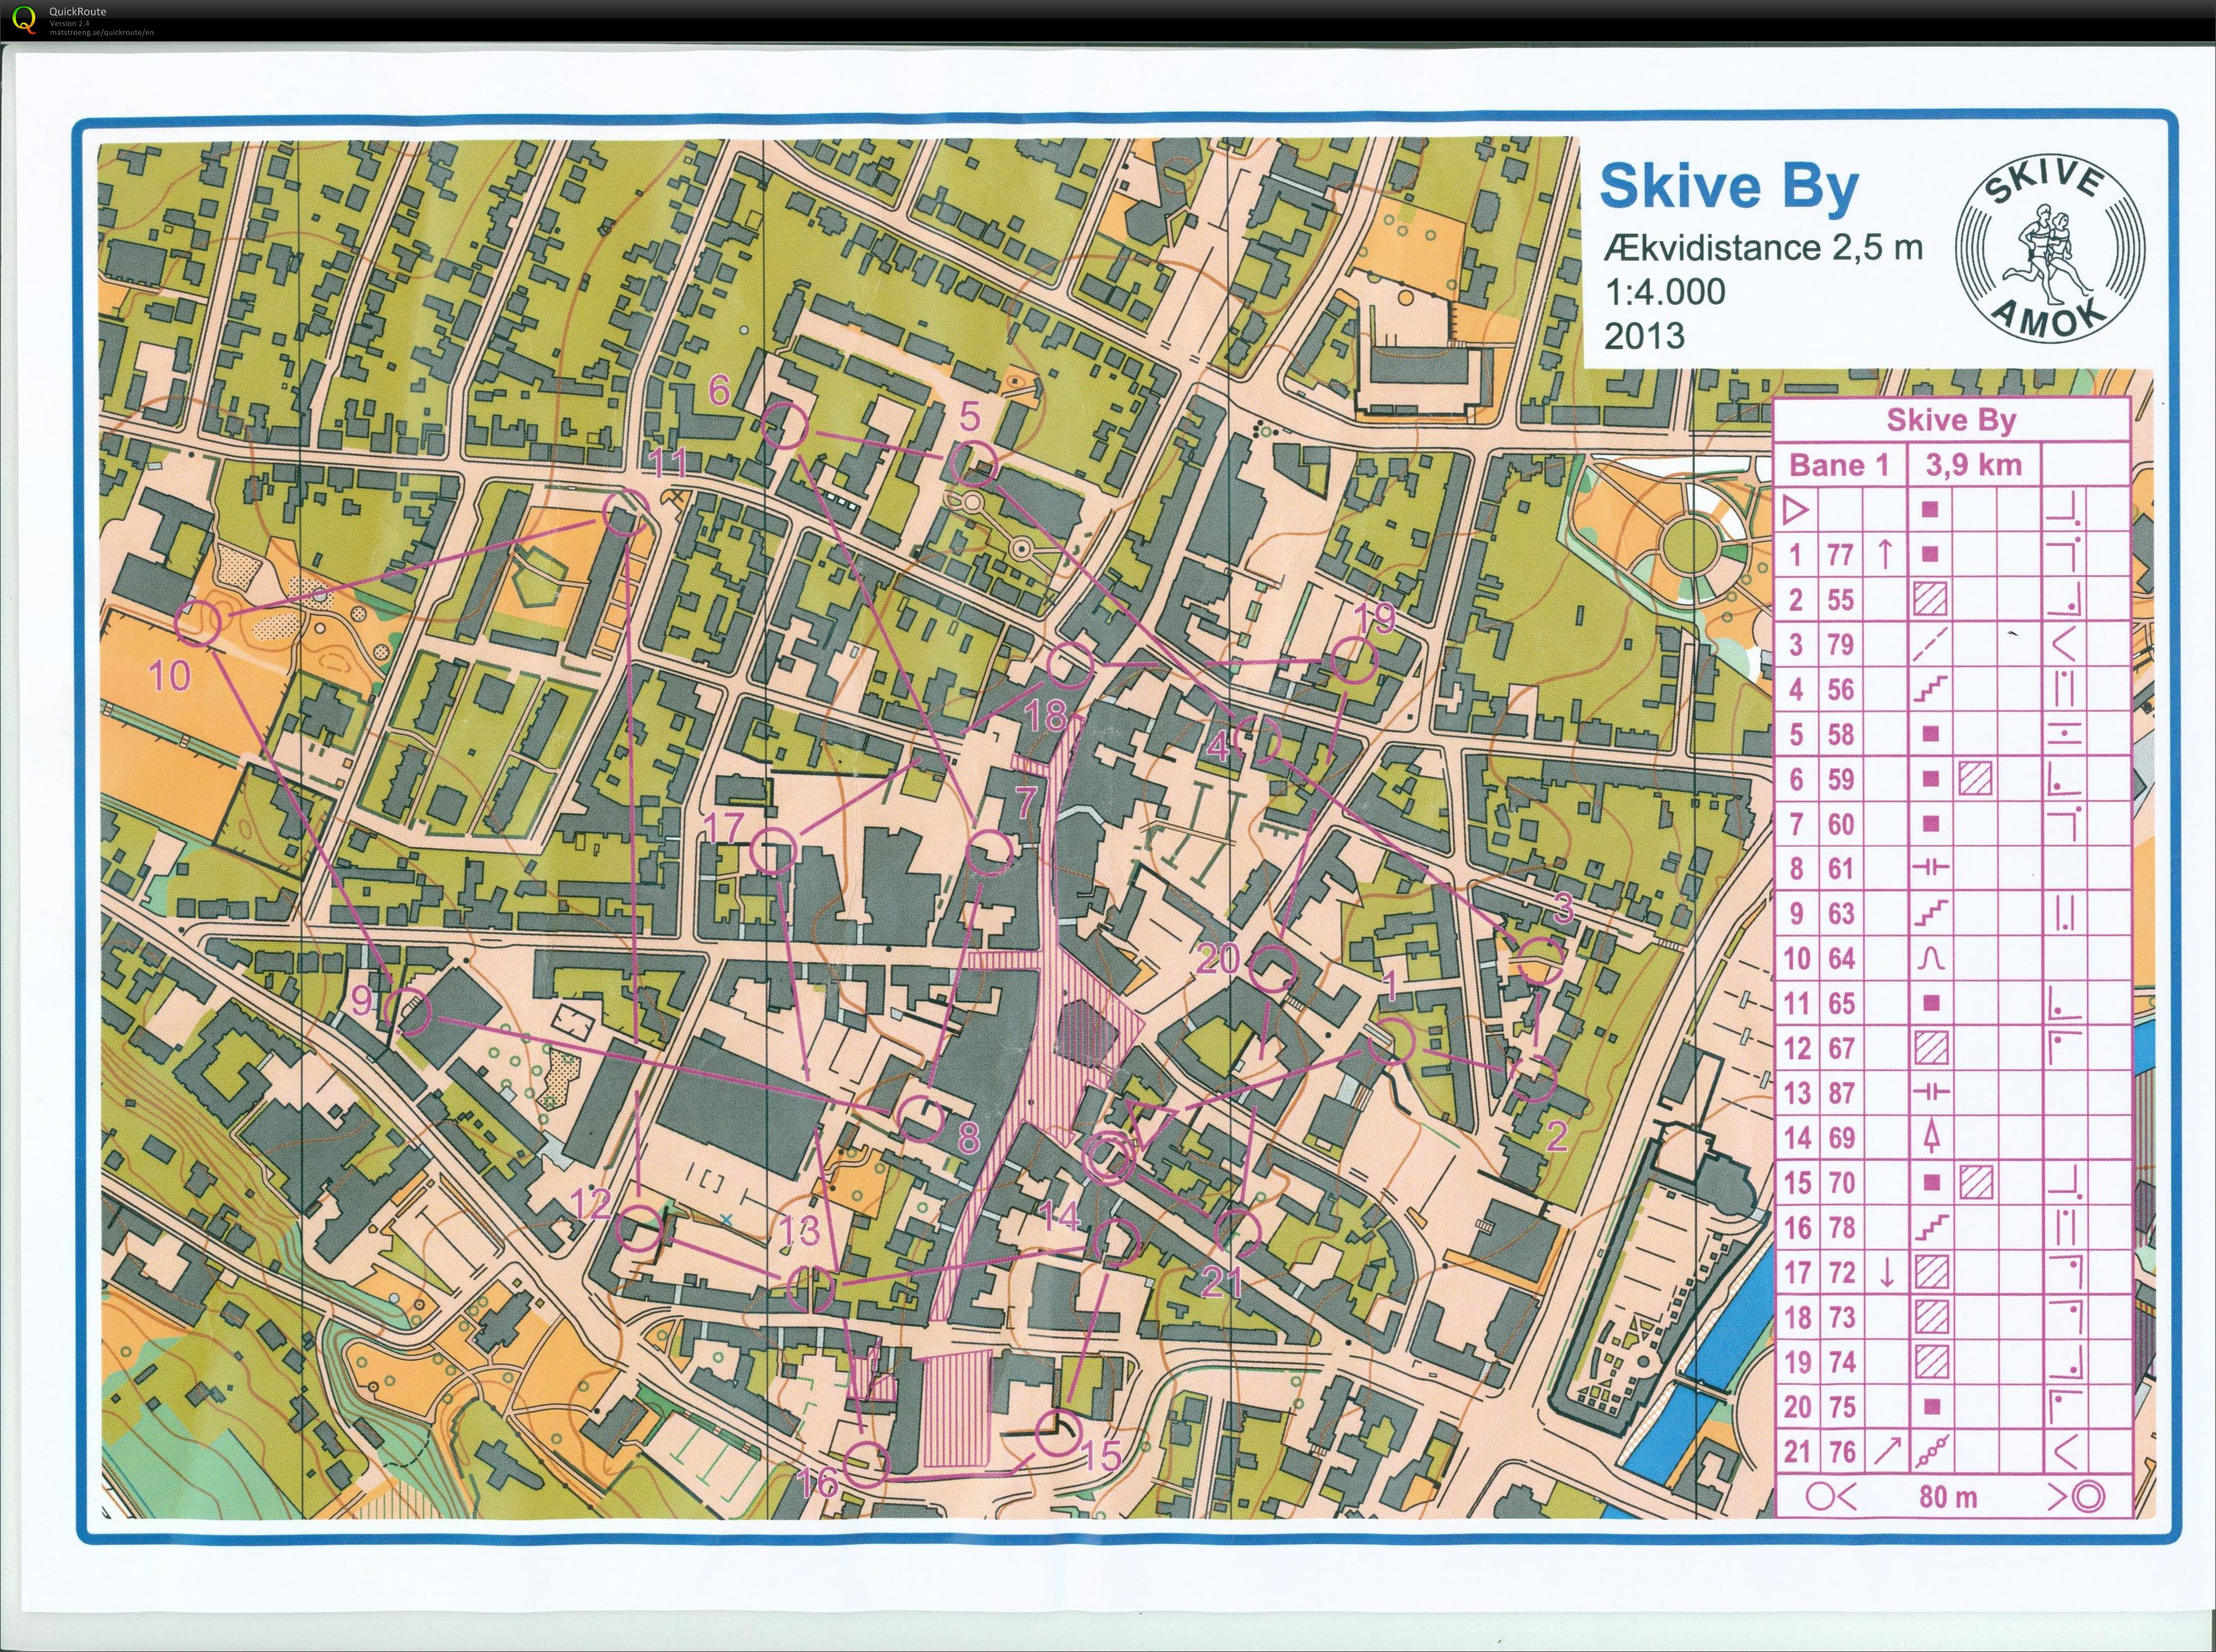Click the hatched square symbol in row 12
Viewport: 2216px width, 1652px height.
click(1931, 1047)
